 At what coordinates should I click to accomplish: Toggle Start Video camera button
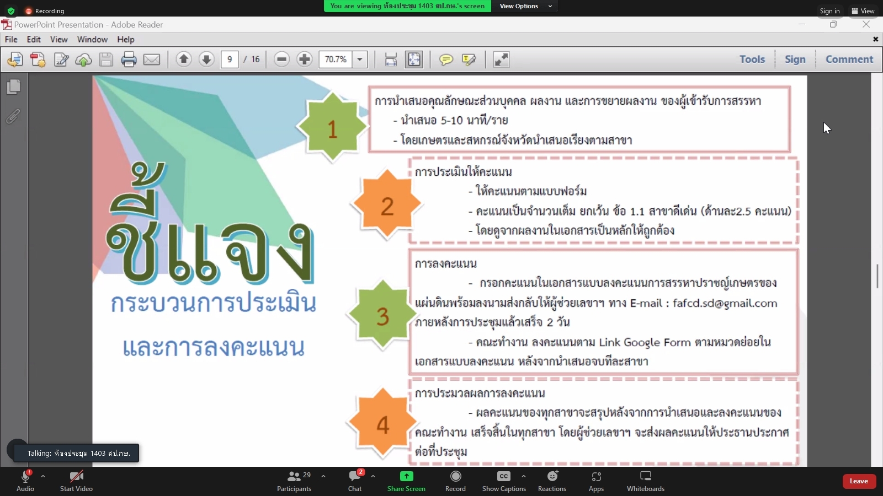coord(76,481)
